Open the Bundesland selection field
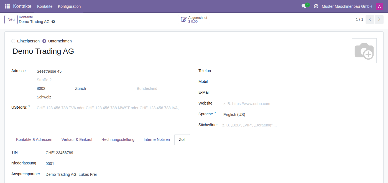388x183 pixels. (x=160, y=88)
